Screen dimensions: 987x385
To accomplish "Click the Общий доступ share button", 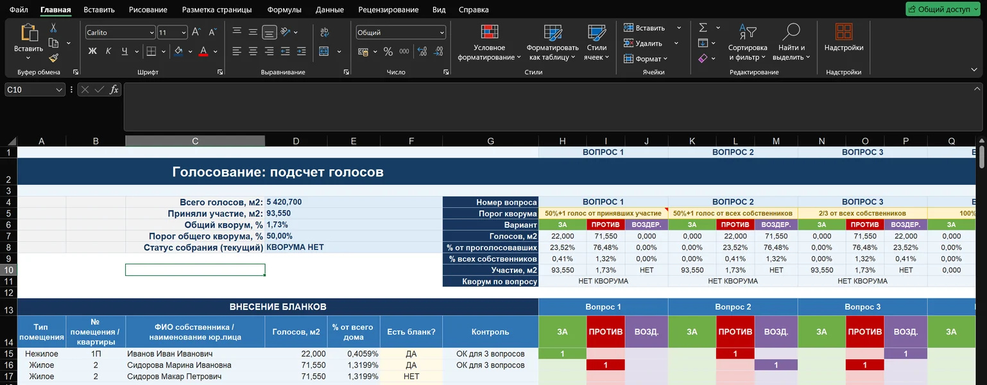I will pos(943,10).
